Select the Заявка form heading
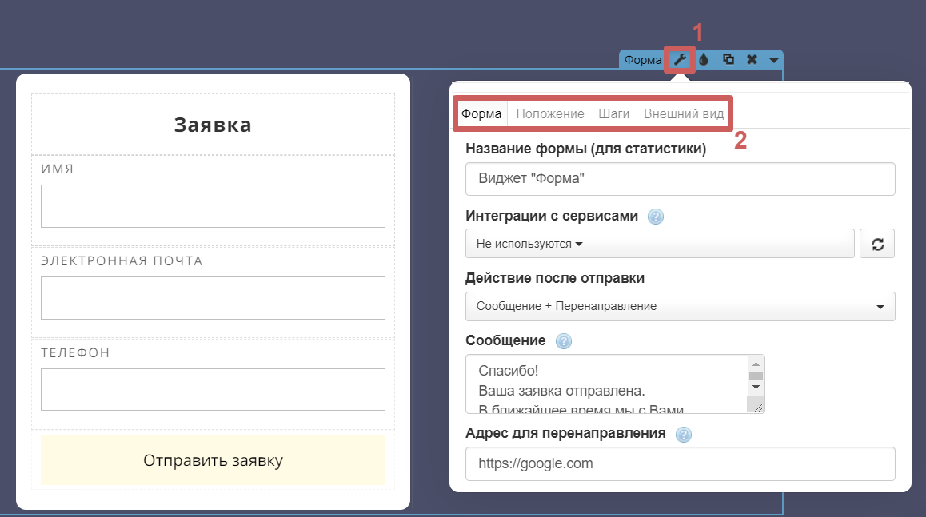The image size is (926, 517). pos(213,125)
